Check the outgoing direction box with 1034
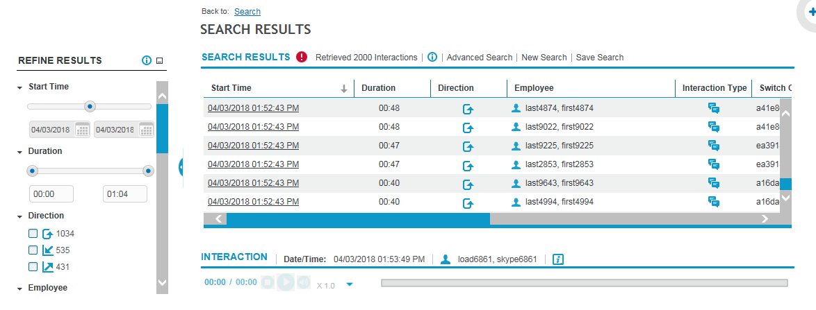Image resolution: width=816 pixels, height=310 pixels. tap(33, 234)
